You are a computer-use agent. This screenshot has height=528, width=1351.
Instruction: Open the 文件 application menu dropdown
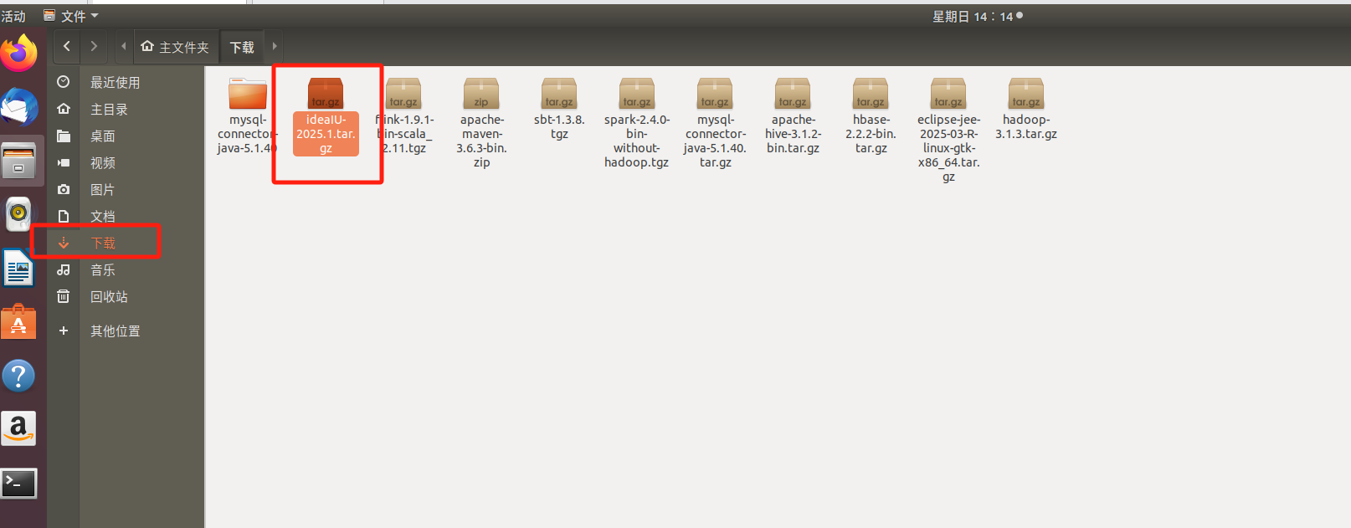tap(72, 16)
